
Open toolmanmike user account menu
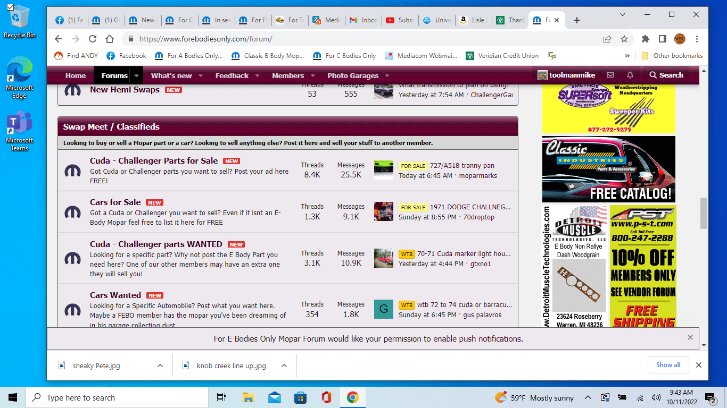pos(566,75)
